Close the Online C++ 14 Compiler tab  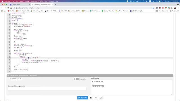pos(52,5)
